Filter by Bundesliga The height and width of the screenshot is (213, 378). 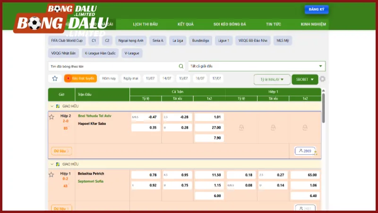point(200,41)
